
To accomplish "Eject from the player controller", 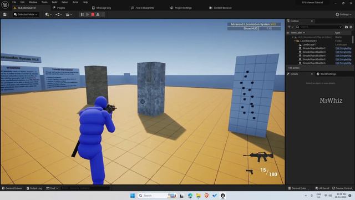I will 98,14.
